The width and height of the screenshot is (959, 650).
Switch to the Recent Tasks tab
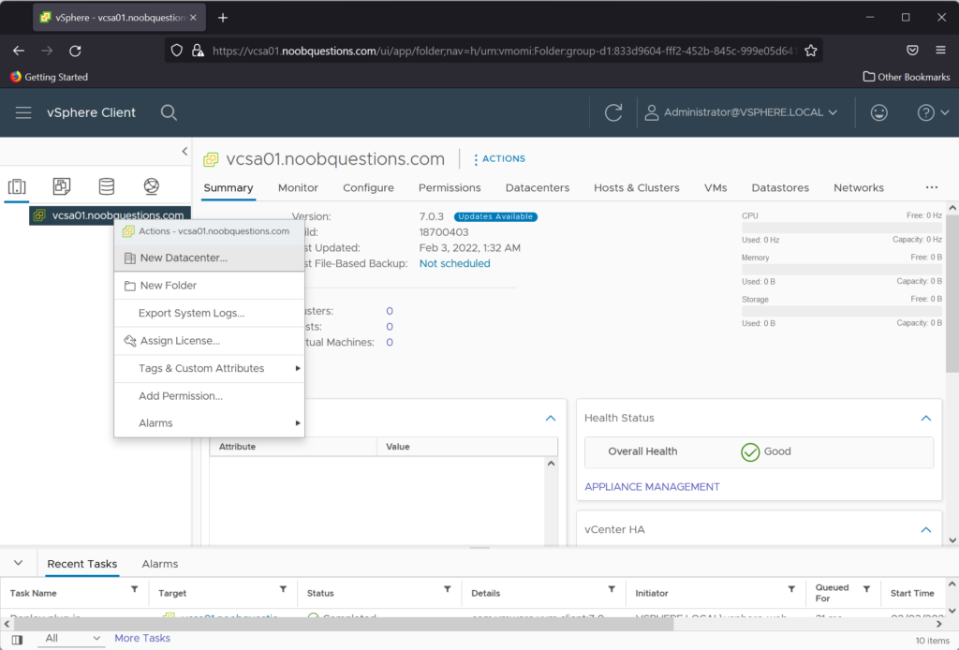(x=82, y=564)
